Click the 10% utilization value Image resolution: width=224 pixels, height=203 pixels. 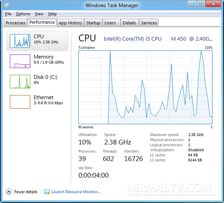[x=85, y=142]
